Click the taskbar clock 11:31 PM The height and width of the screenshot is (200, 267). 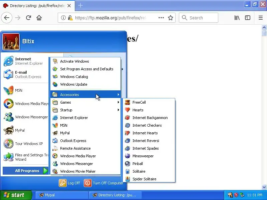coord(255,195)
